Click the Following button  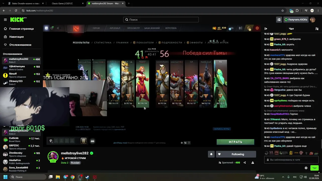236,154
